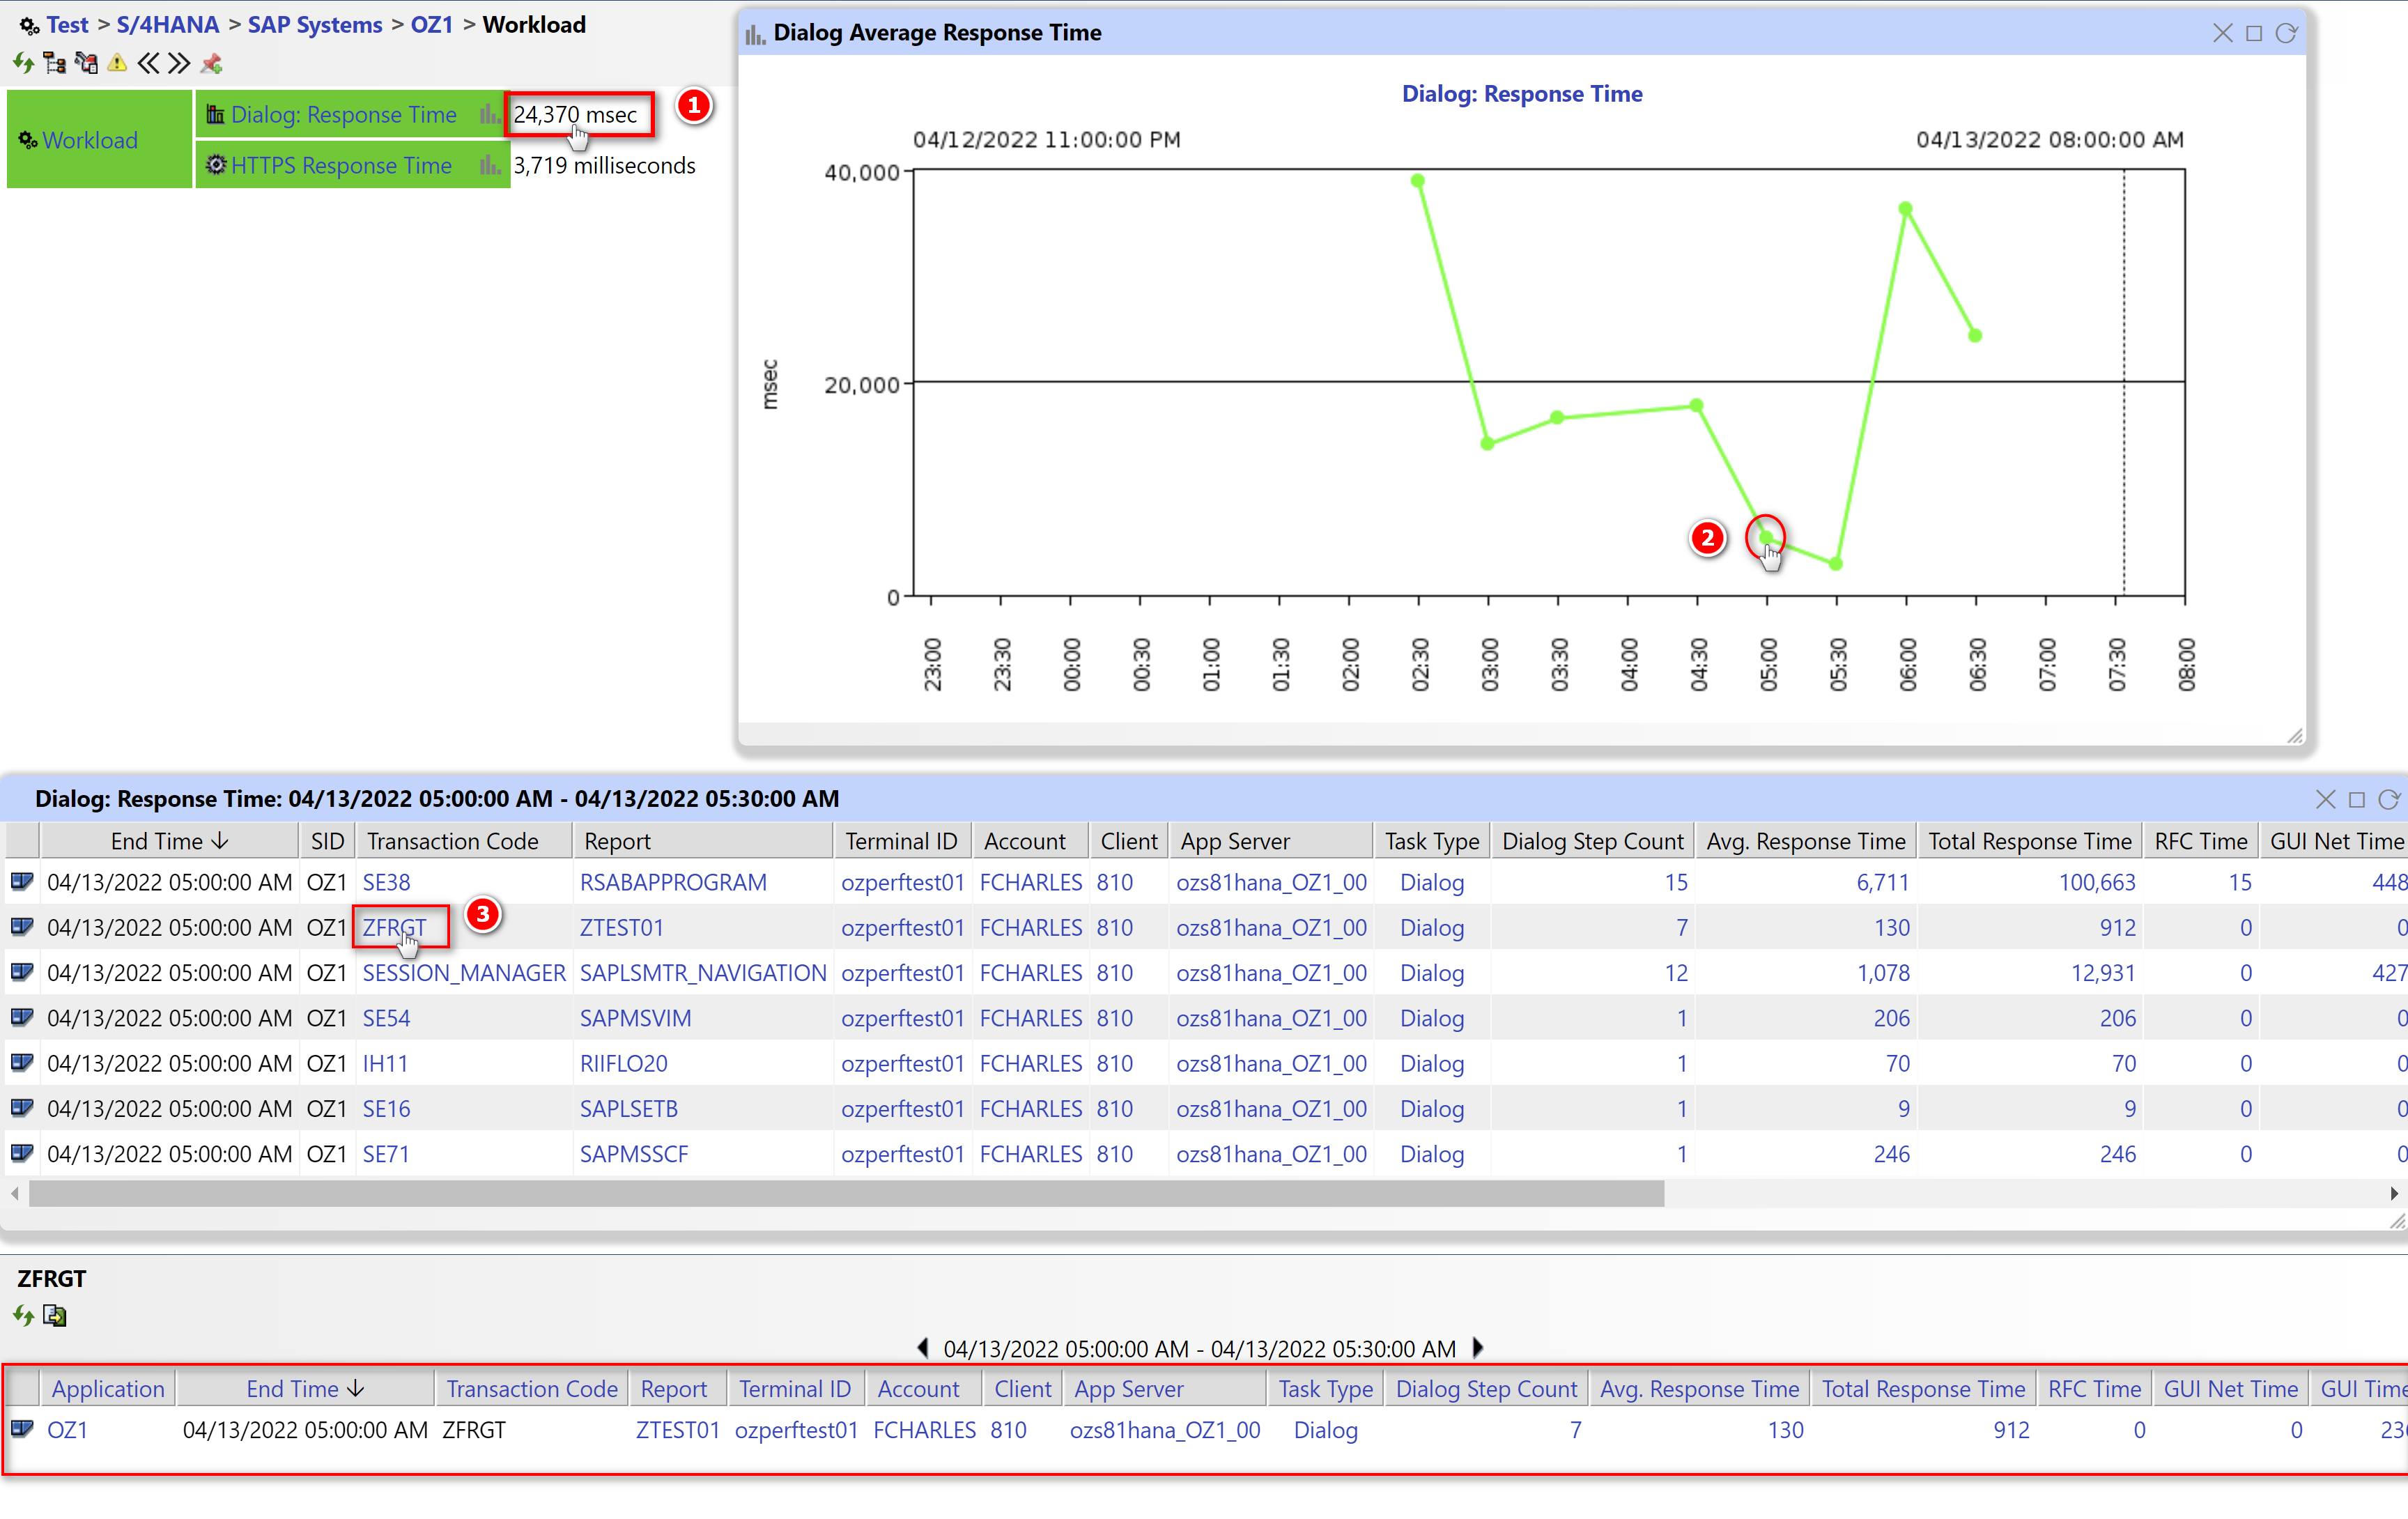Close the Dialog: Response Time table panel
Viewport: 2408px width, 1519px height.
2325,799
